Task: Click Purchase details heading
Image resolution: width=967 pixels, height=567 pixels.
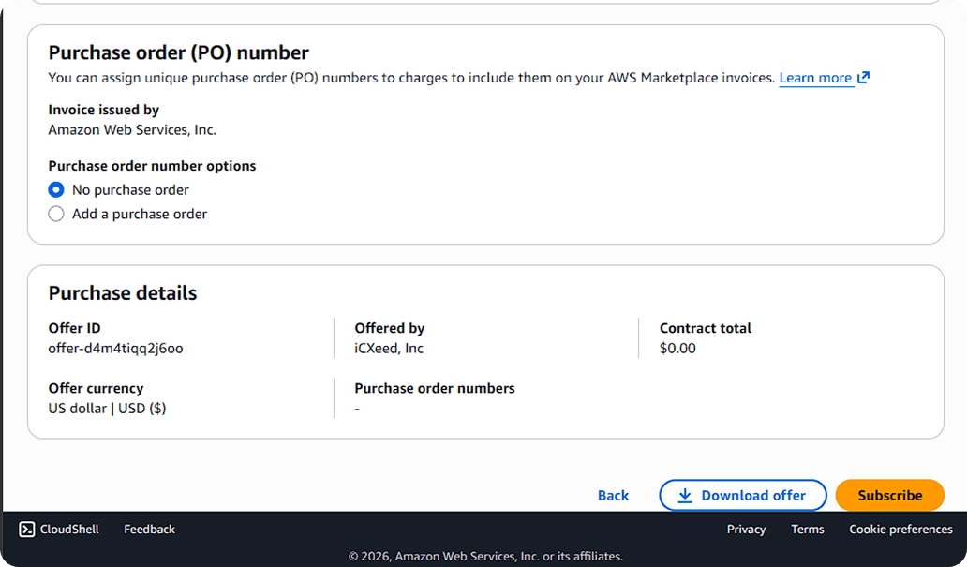Action: 123,293
